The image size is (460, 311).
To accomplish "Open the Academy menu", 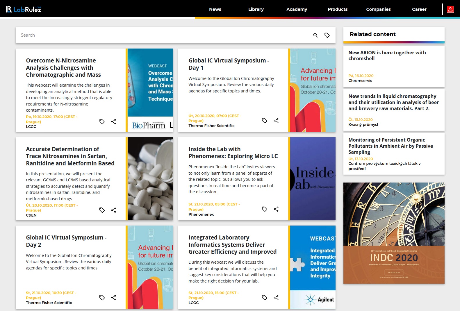I will (x=297, y=9).
